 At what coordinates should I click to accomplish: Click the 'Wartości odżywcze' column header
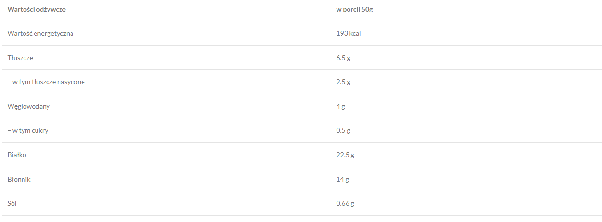36,9
